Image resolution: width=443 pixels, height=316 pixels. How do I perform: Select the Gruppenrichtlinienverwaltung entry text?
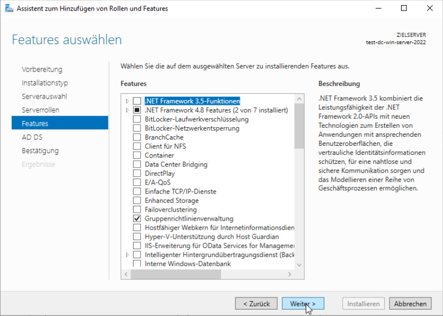(x=189, y=218)
